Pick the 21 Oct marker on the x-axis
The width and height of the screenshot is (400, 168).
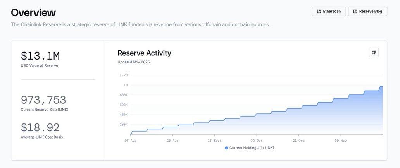coord(298,141)
